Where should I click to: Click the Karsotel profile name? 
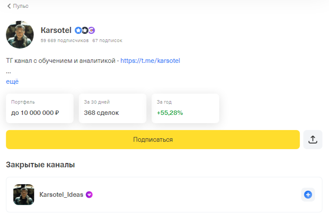[56, 30]
